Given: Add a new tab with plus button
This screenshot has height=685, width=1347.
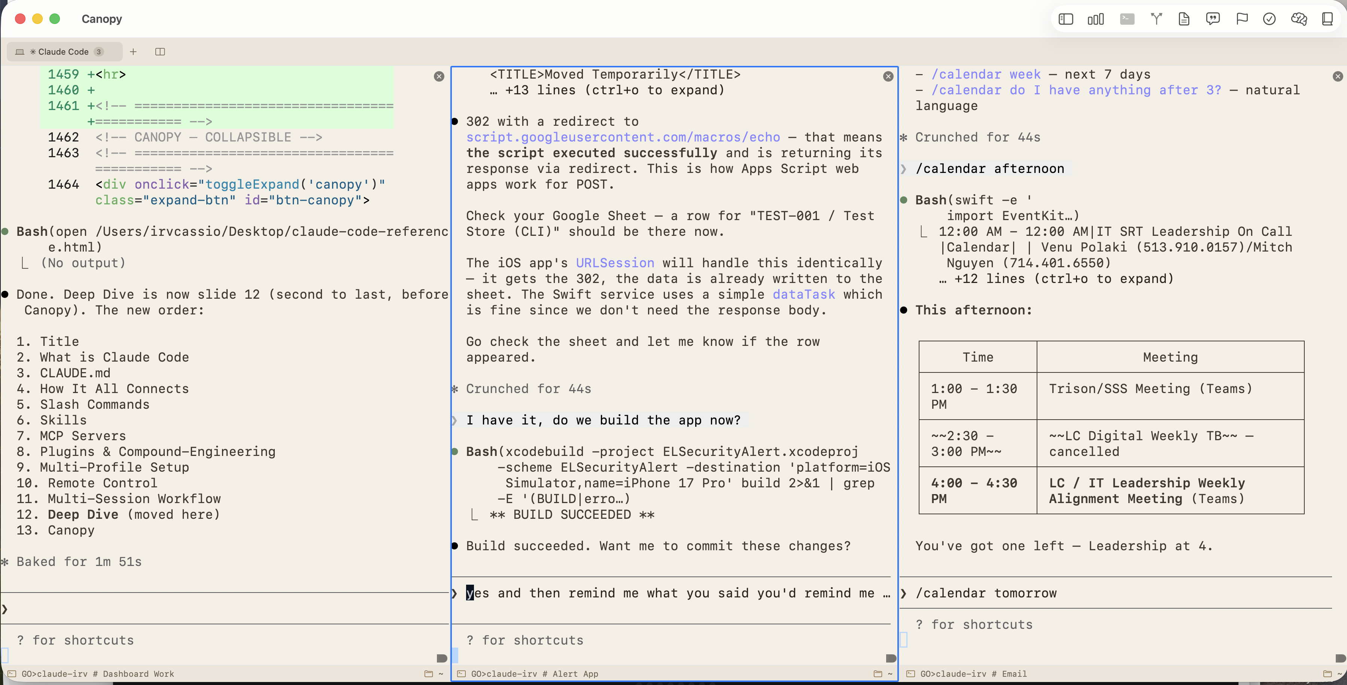Looking at the screenshot, I should 133,51.
